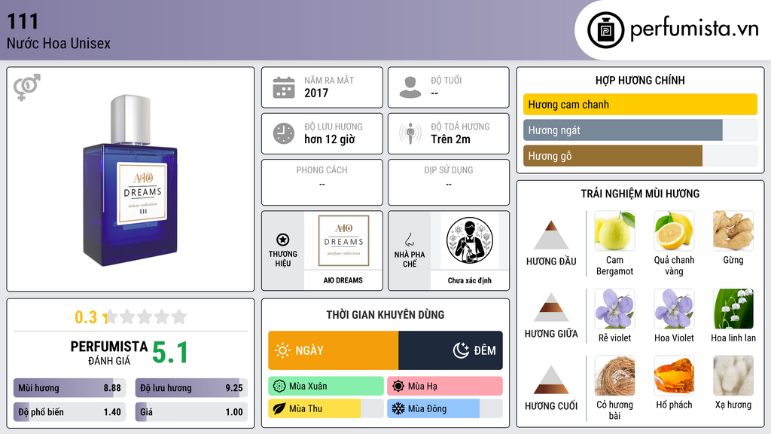Click the Độ phổ biến 1.40 rating bar
Image resolution: width=771 pixels, height=434 pixels.
69,412
